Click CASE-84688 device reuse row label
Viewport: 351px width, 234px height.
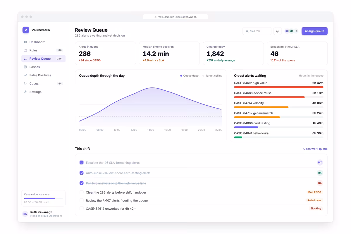click(253, 93)
